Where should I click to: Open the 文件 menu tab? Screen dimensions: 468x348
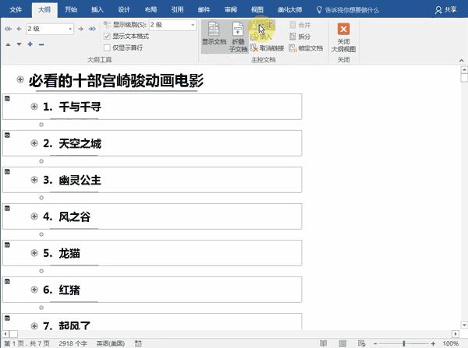coord(16,9)
